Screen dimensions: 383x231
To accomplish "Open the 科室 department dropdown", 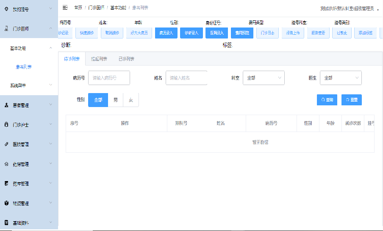I will 263,78.
